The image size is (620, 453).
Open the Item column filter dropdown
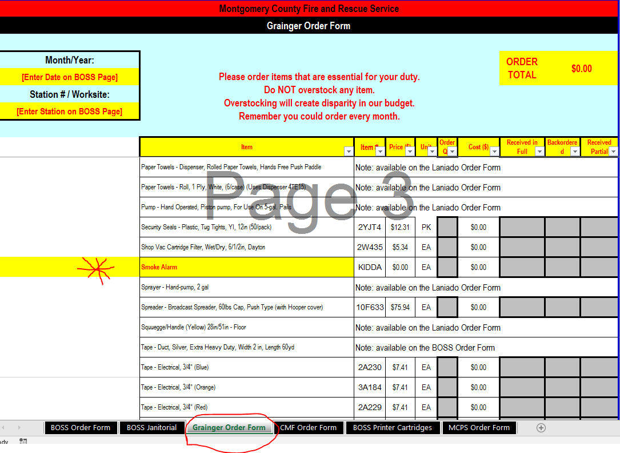tap(348, 152)
